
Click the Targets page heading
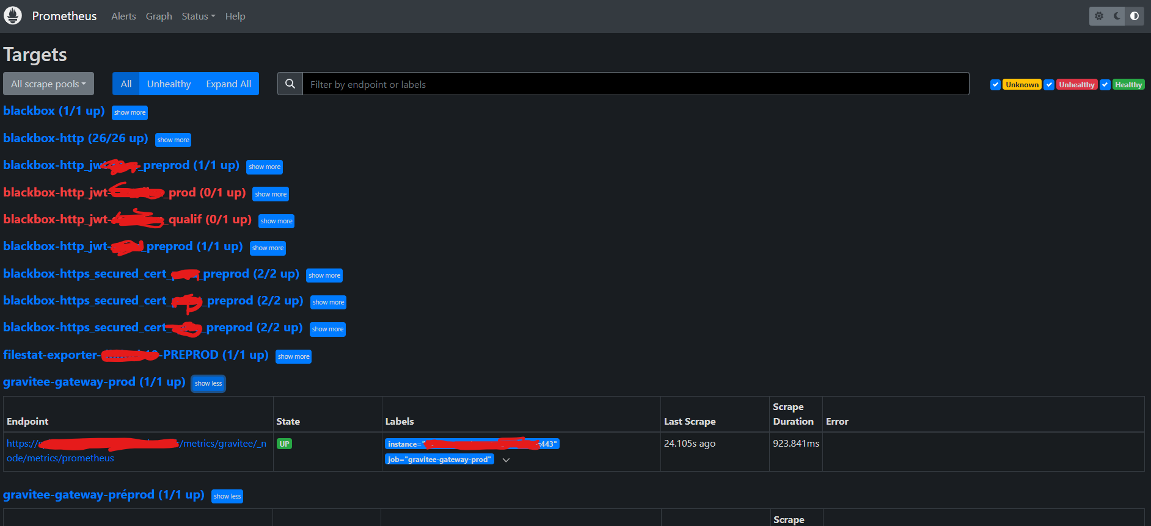coord(35,54)
